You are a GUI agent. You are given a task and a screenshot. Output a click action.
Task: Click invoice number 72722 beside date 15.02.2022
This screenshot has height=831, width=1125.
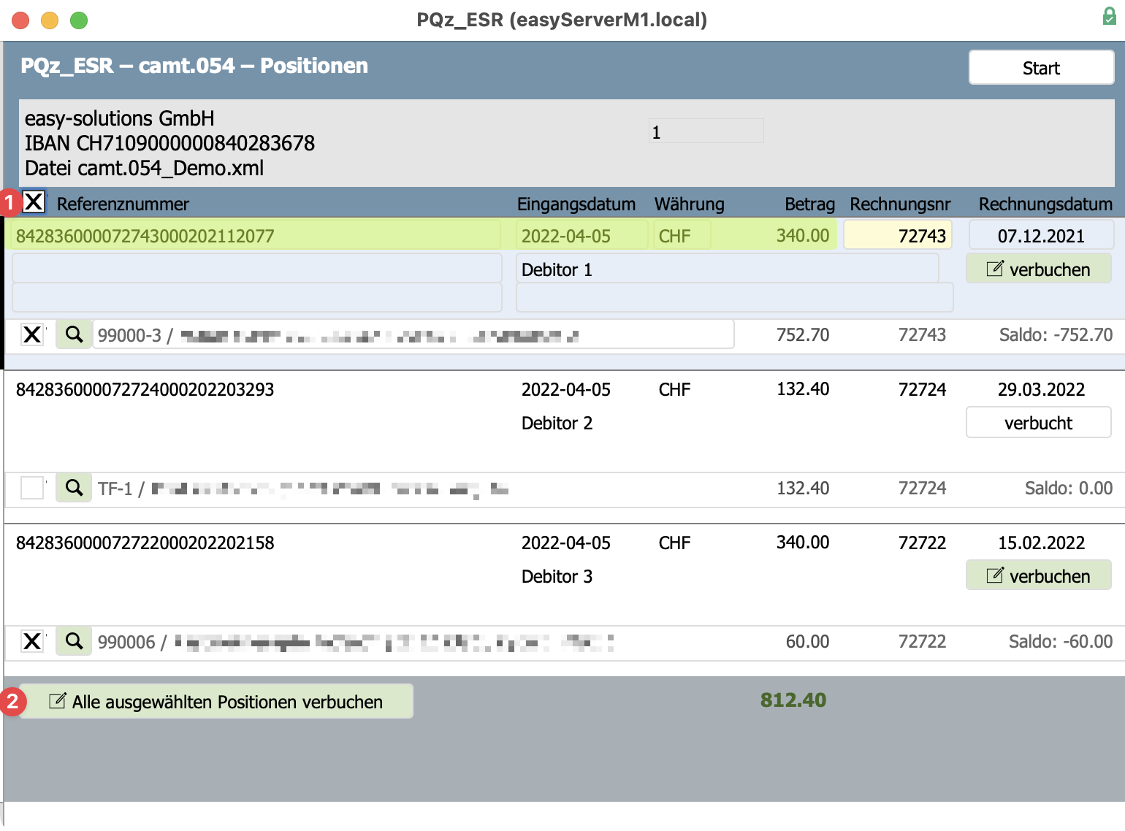(x=922, y=543)
